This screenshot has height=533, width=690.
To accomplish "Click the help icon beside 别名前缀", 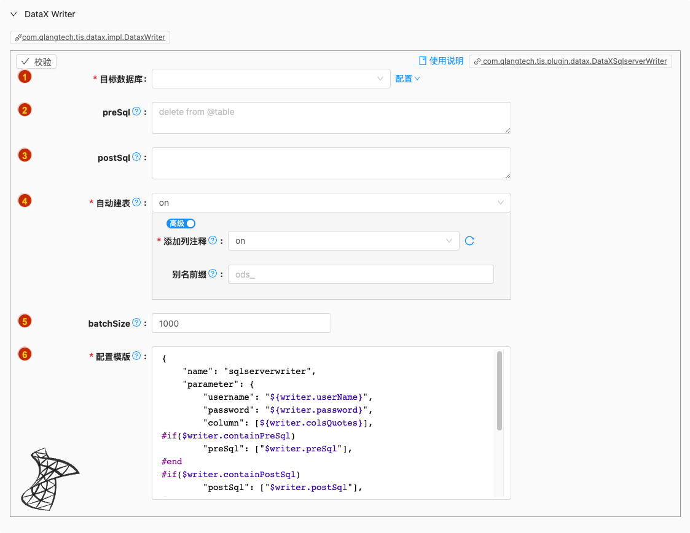I will pos(213,274).
